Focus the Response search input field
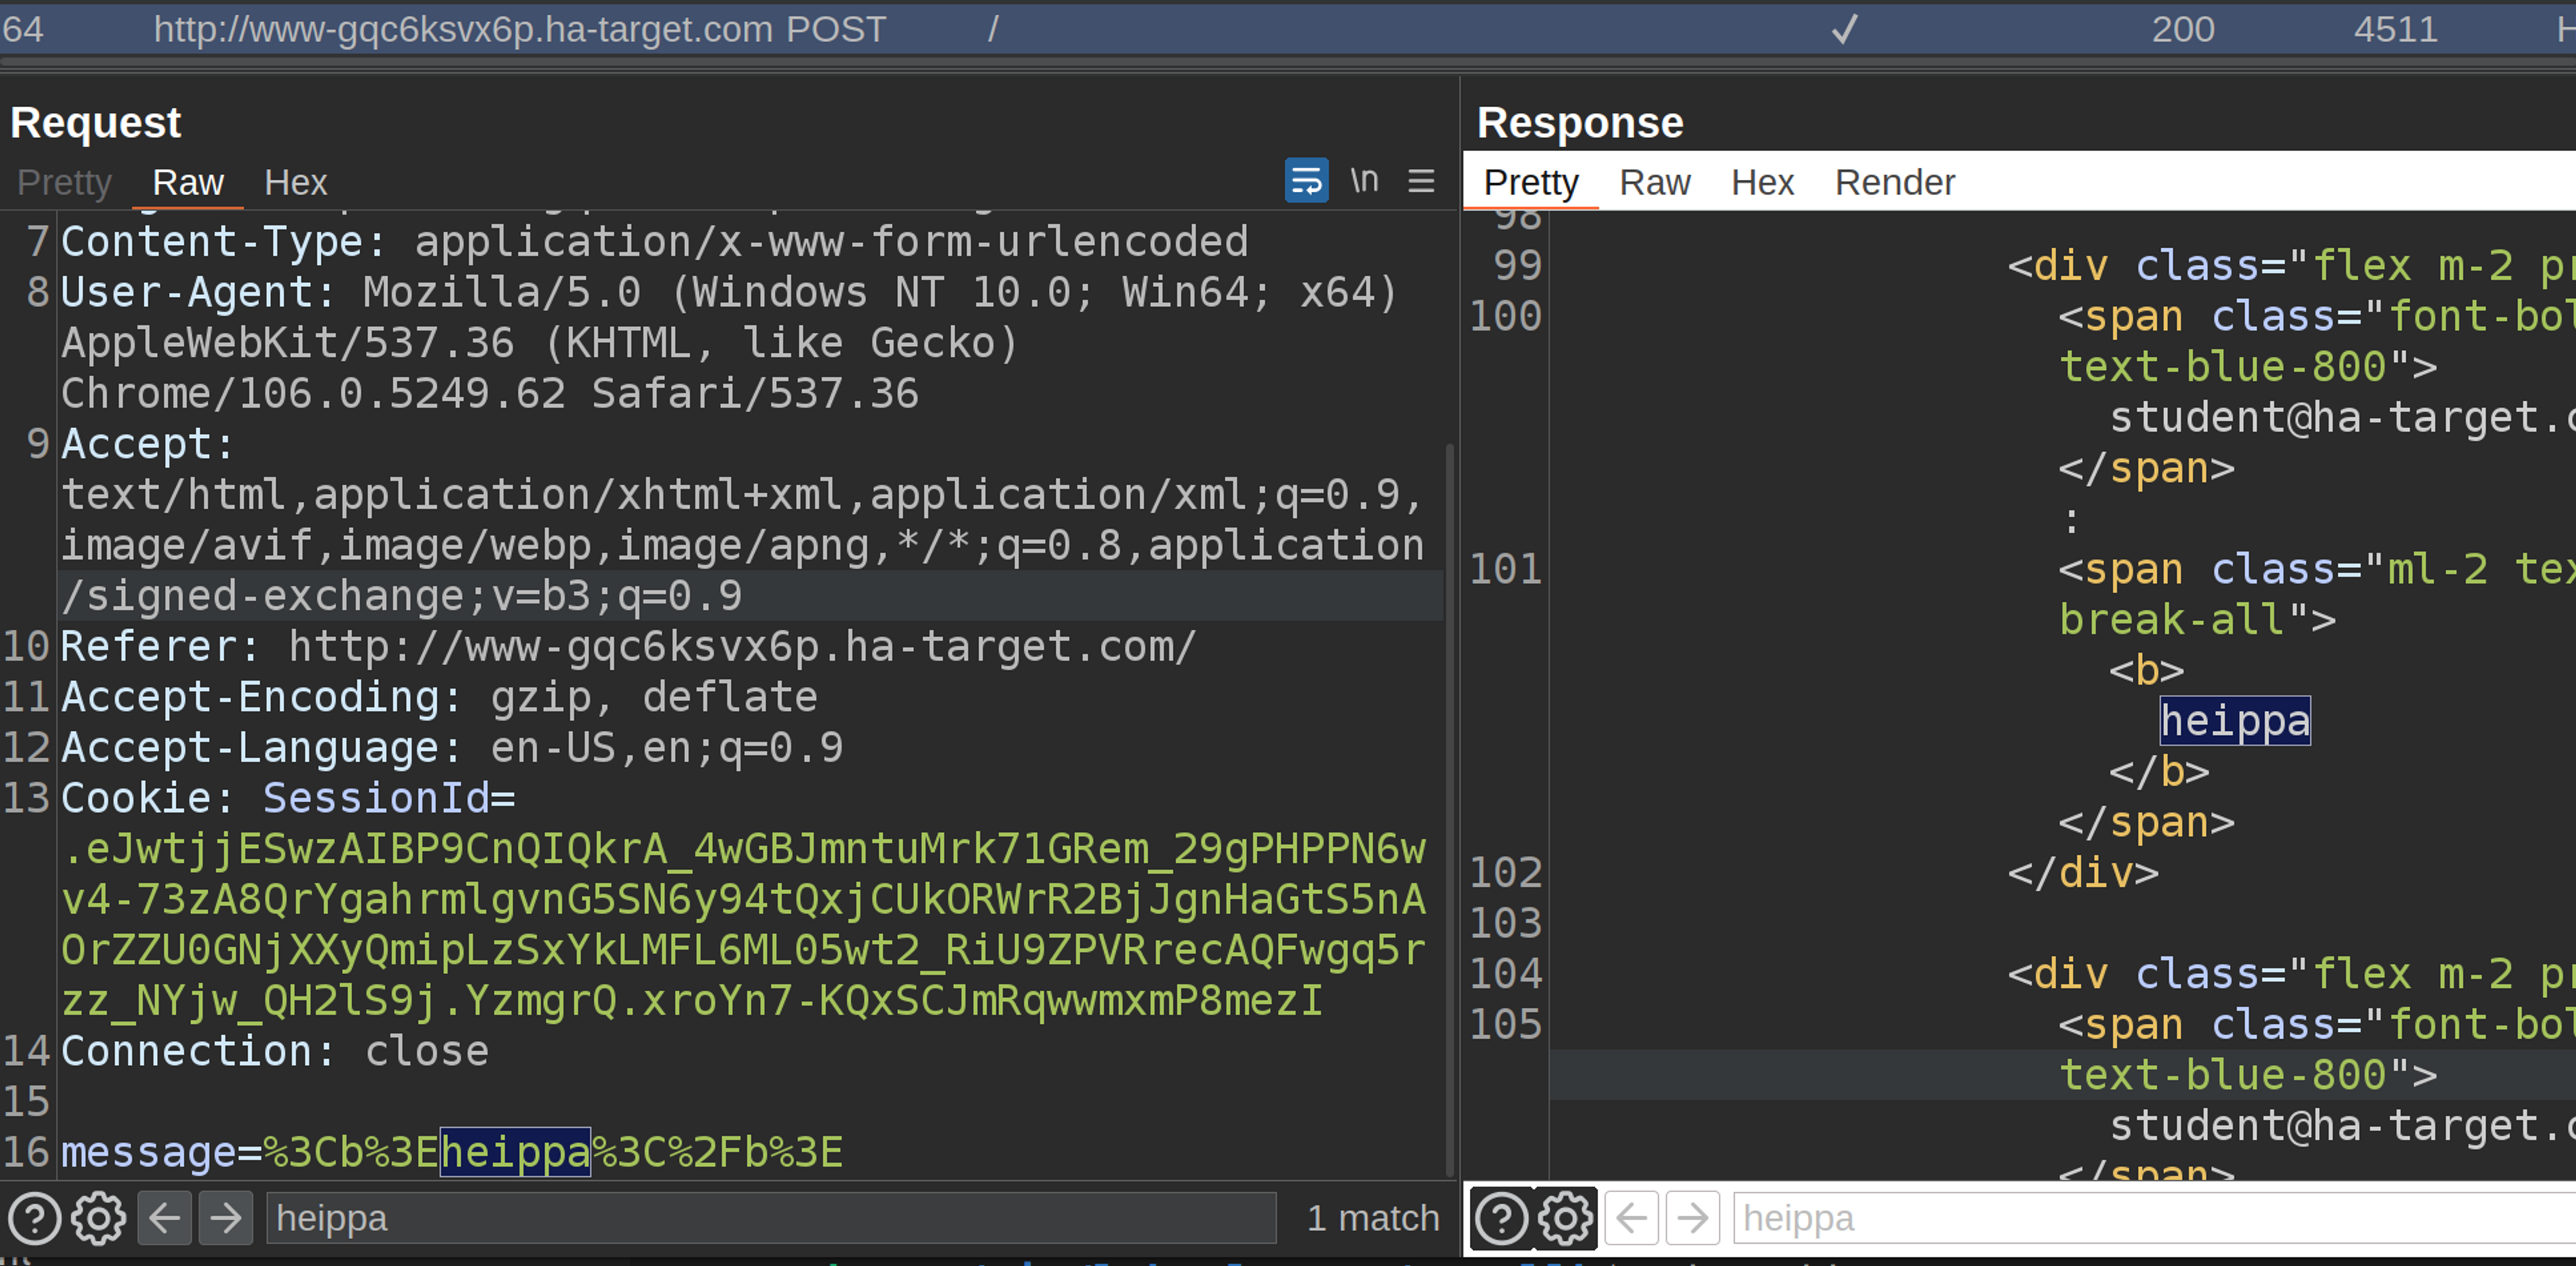The height and width of the screenshot is (1266, 2576). pos(2150,1218)
